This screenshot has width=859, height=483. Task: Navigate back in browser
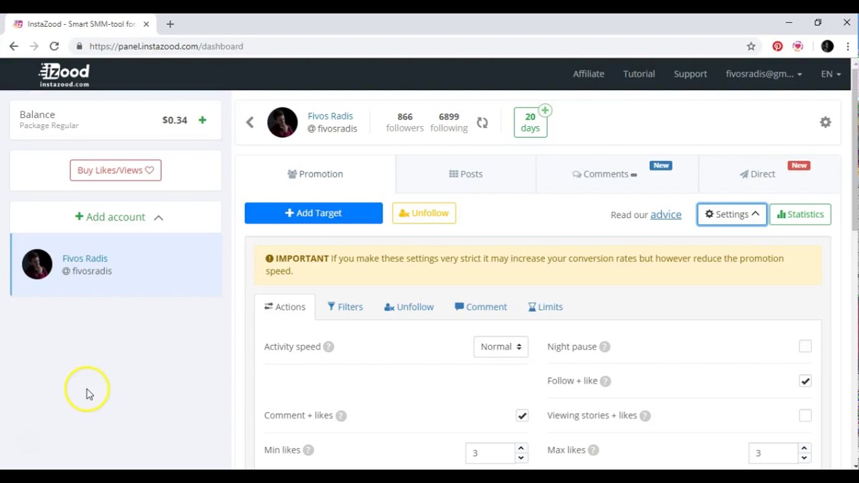(x=14, y=46)
